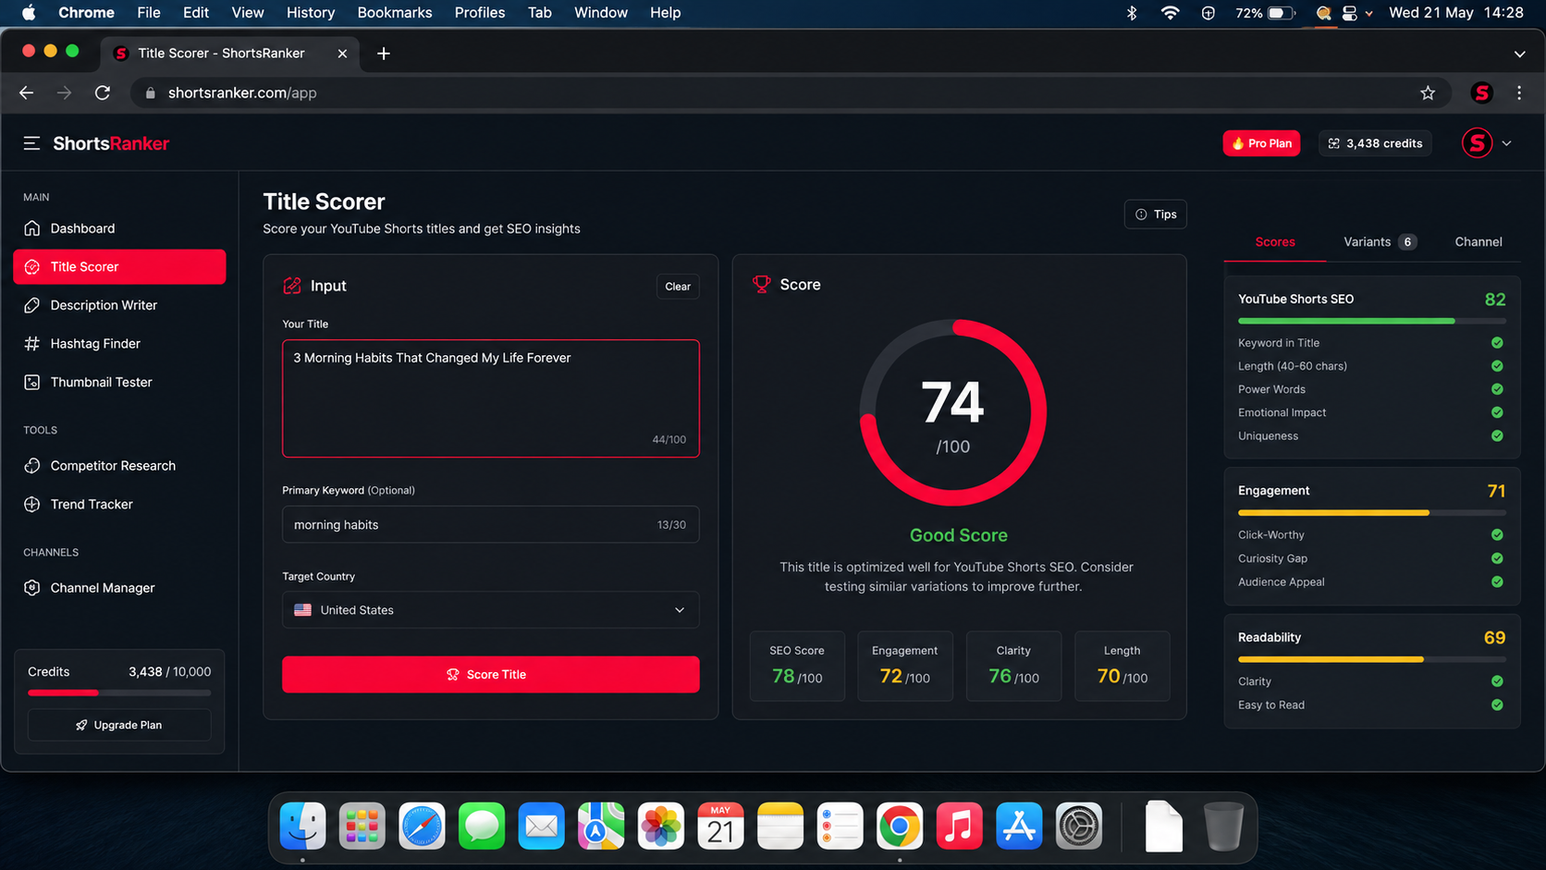Click the Length (40-60 chars) check indicator
The height and width of the screenshot is (870, 1546).
(1497, 366)
